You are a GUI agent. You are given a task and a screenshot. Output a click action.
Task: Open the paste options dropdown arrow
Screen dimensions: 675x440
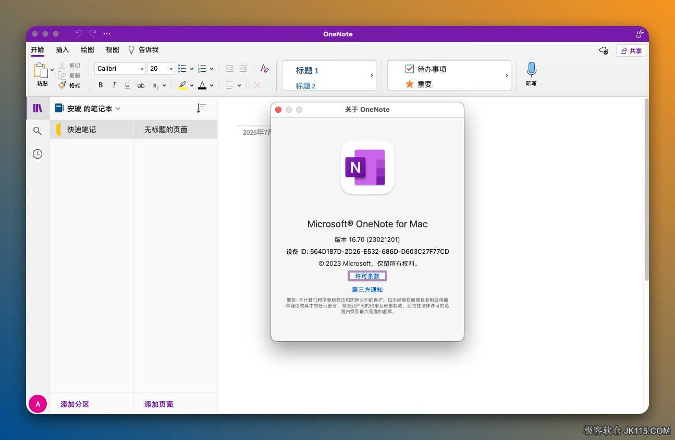[x=52, y=70]
